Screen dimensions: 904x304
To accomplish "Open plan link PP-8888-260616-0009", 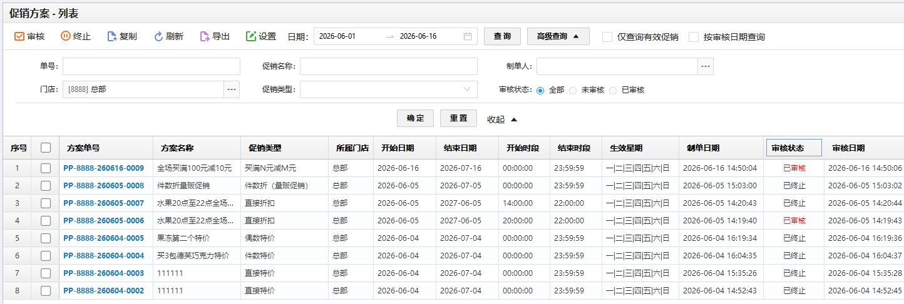I will pos(103,168).
